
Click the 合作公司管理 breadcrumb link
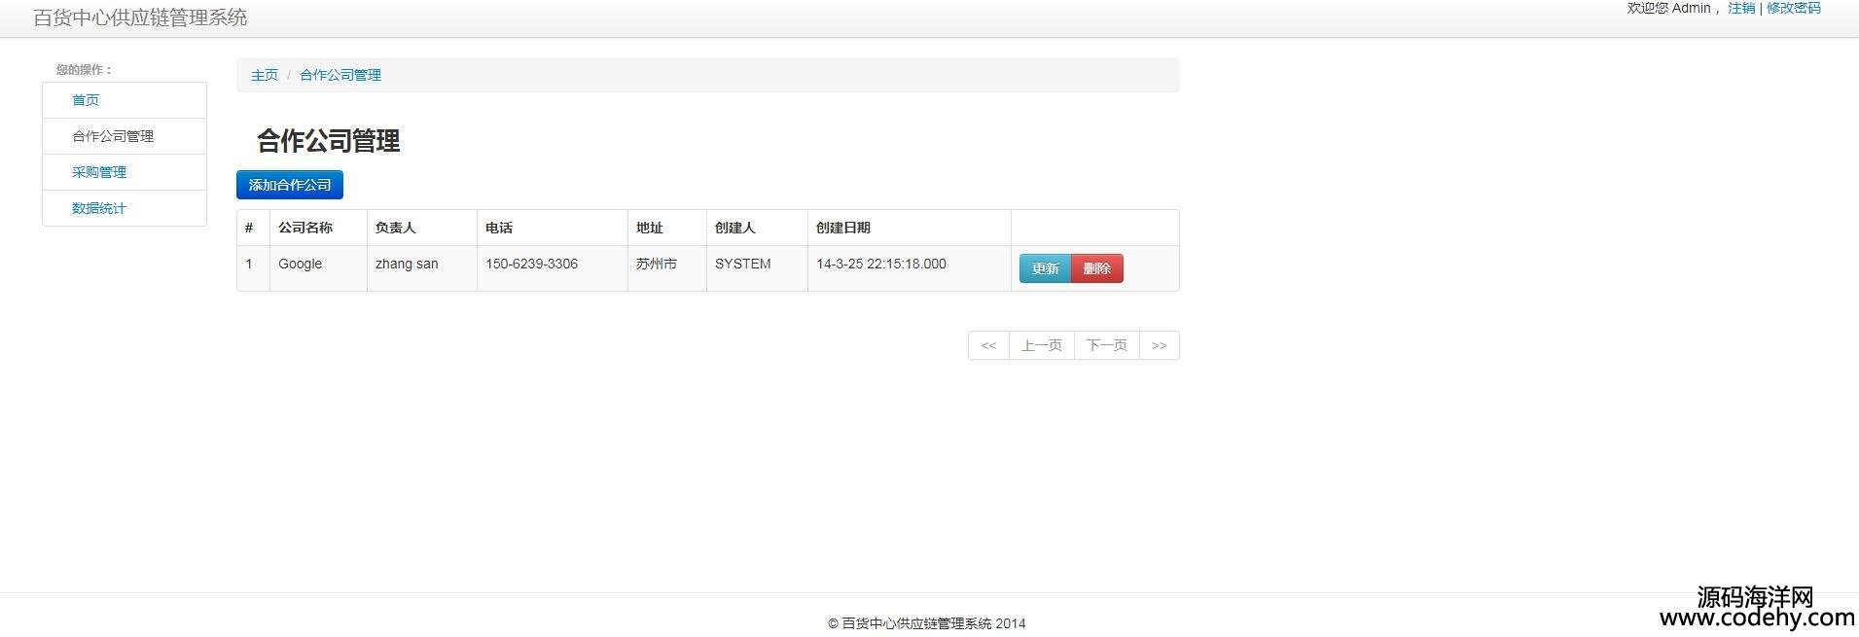click(340, 75)
